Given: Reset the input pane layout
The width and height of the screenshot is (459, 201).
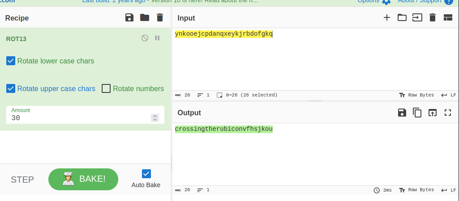Looking at the screenshot, I should click(x=448, y=17).
